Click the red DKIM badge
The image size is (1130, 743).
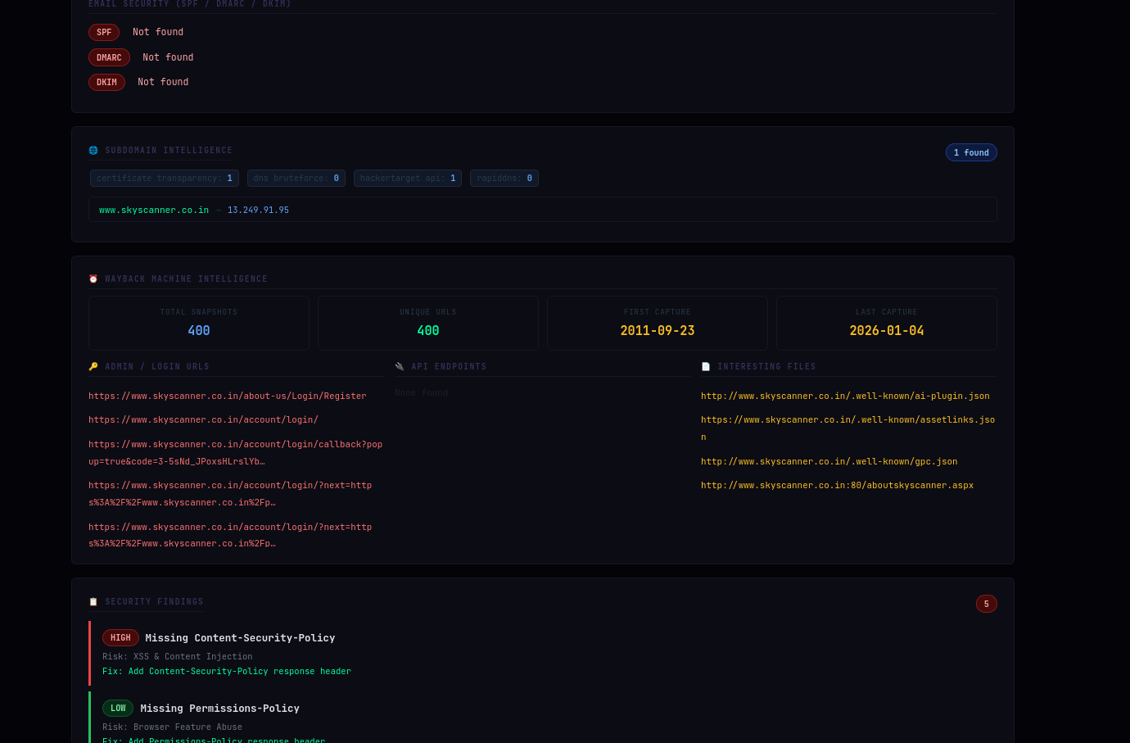(x=106, y=83)
